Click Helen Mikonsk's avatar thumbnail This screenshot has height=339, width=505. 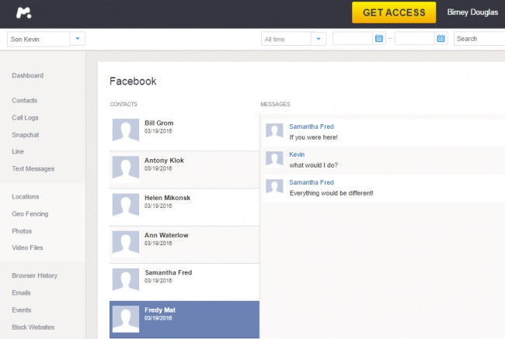126,205
